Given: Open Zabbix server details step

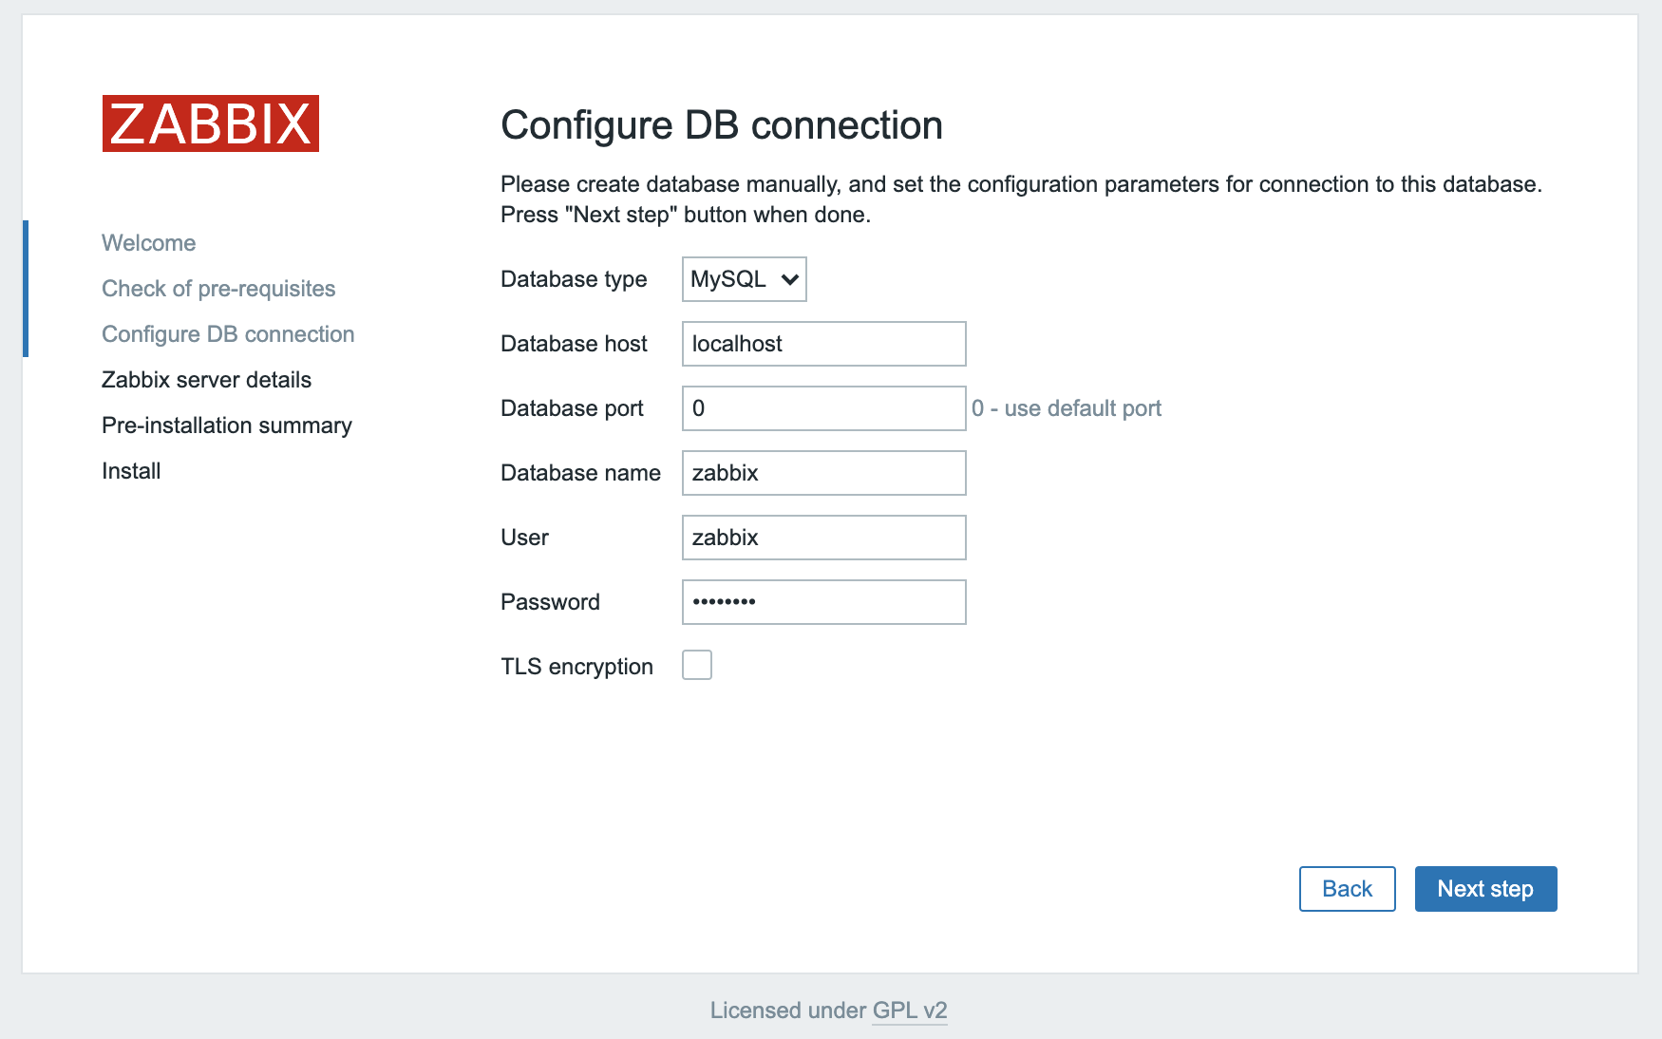Looking at the screenshot, I should 206,380.
